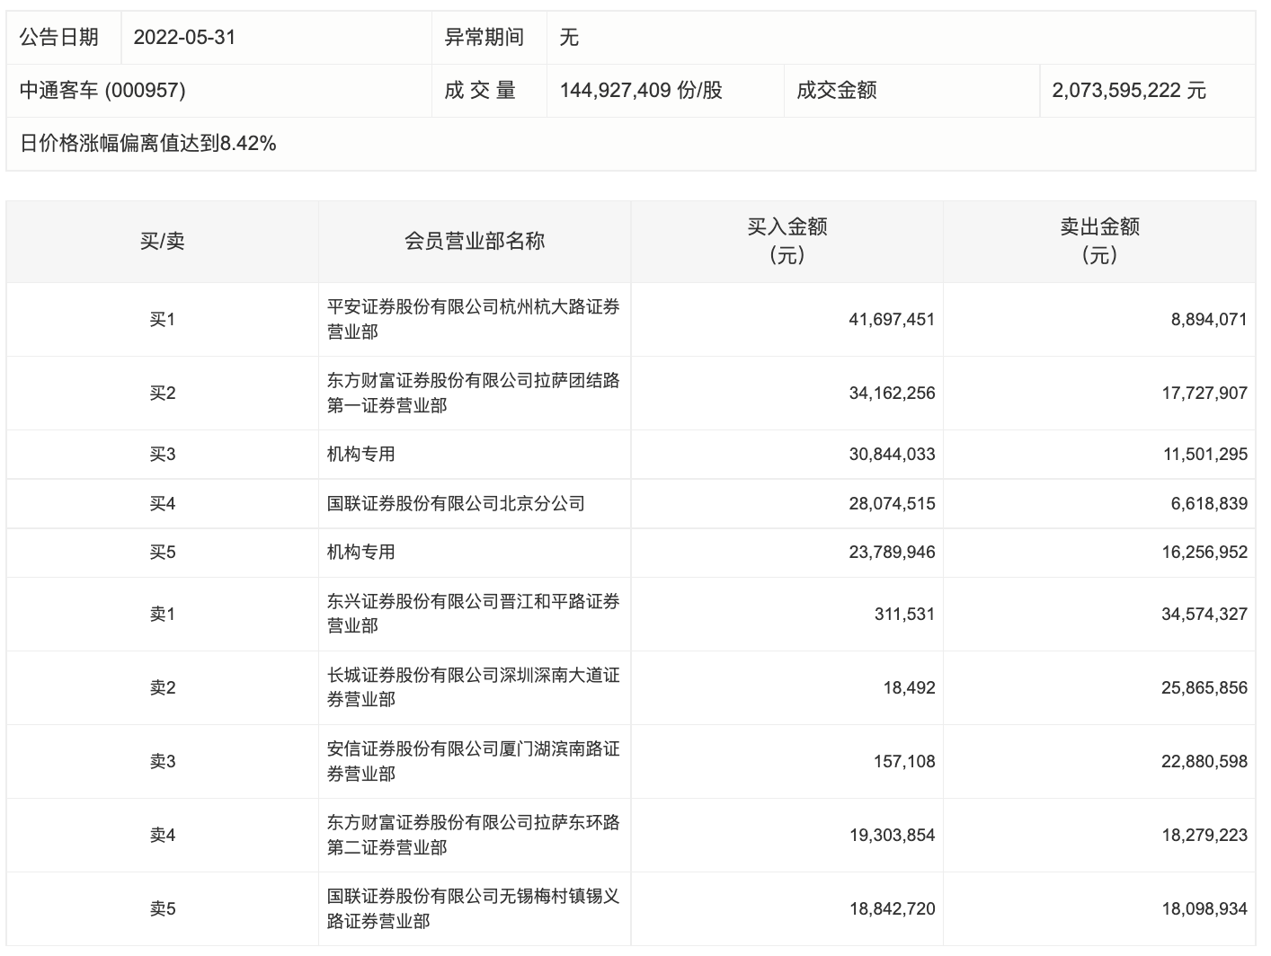Click the 买入金额 column header

tap(787, 241)
